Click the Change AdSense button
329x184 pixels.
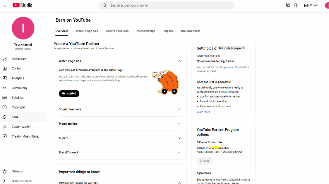(205, 161)
